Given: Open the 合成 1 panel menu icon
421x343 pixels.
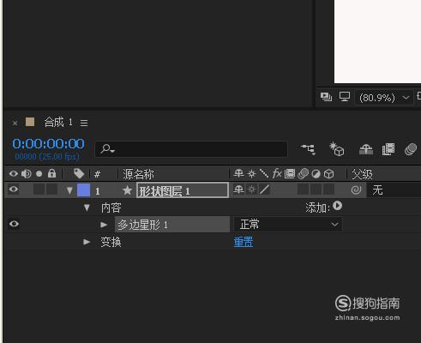Looking at the screenshot, I should click(x=84, y=123).
